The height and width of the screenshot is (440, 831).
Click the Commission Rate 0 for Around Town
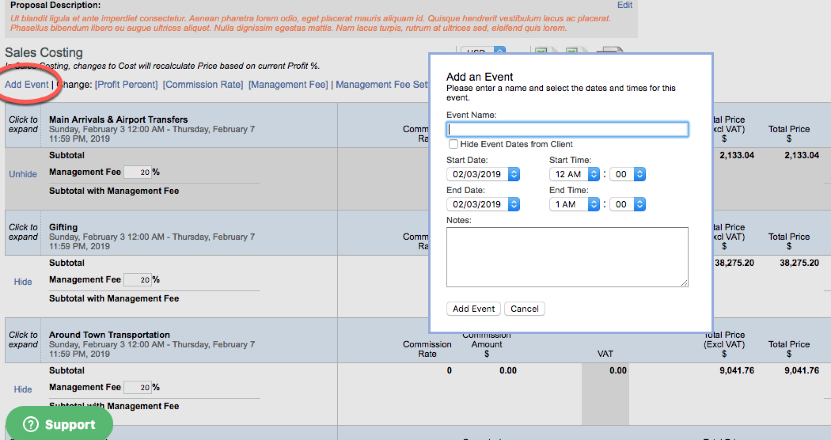point(449,370)
